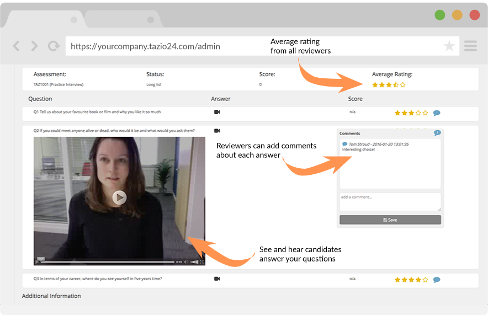
Task: Mute video using the speaker icon
Action: [x=186, y=262]
